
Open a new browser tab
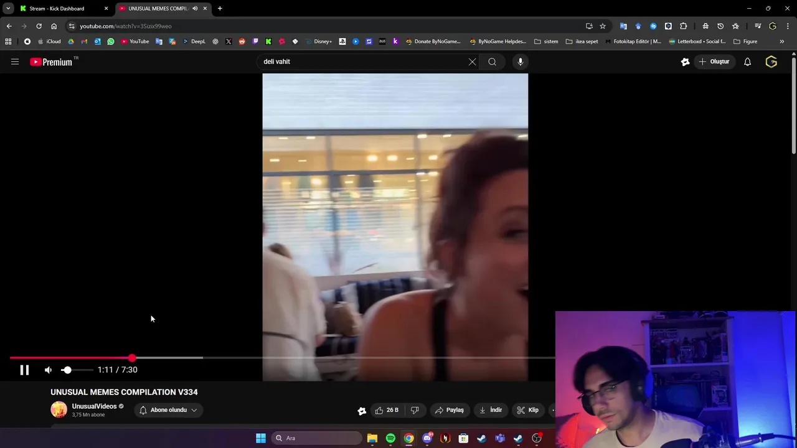point(220,9)
